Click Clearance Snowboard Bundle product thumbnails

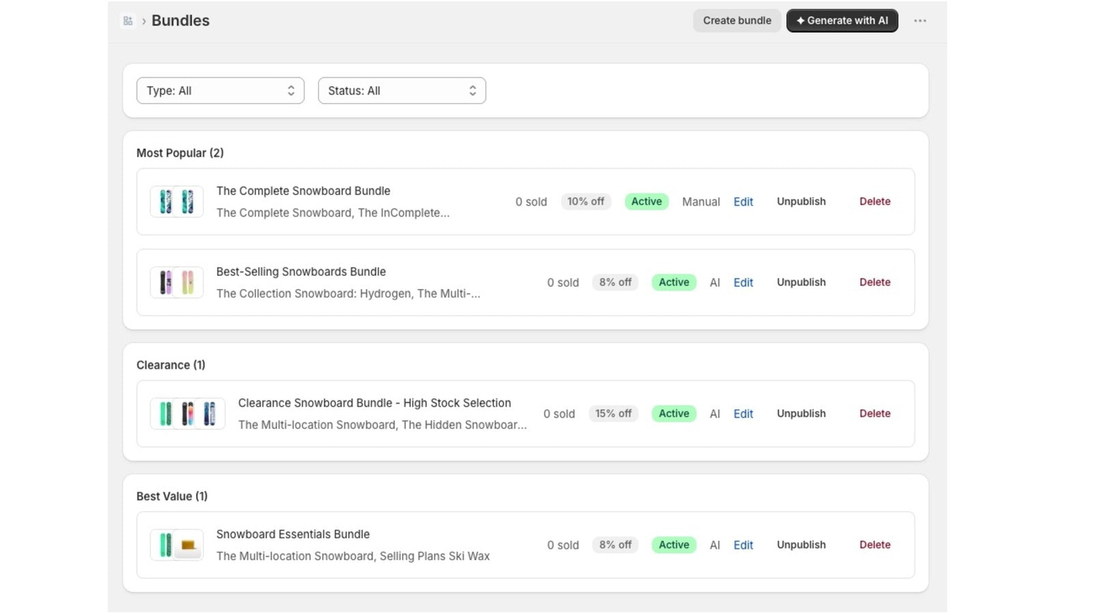click(188, 413)
